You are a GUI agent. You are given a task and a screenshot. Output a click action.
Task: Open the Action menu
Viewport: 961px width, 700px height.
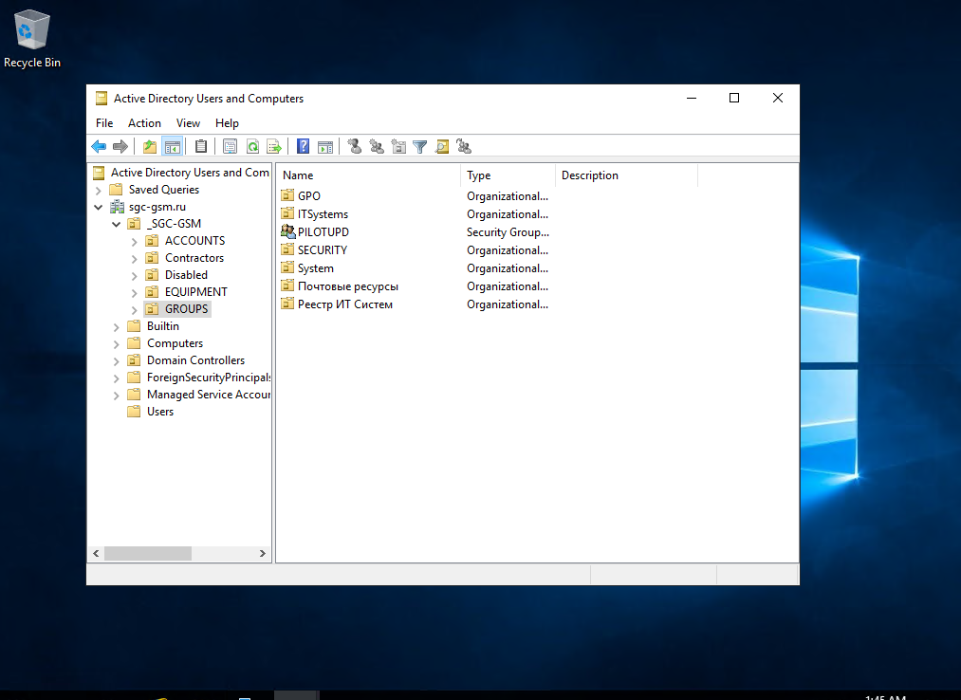click(x=144, y=123)
